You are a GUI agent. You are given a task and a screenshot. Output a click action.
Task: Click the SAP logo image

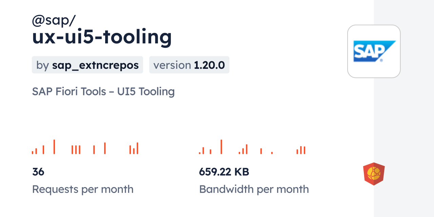click(x=374, y=51)
